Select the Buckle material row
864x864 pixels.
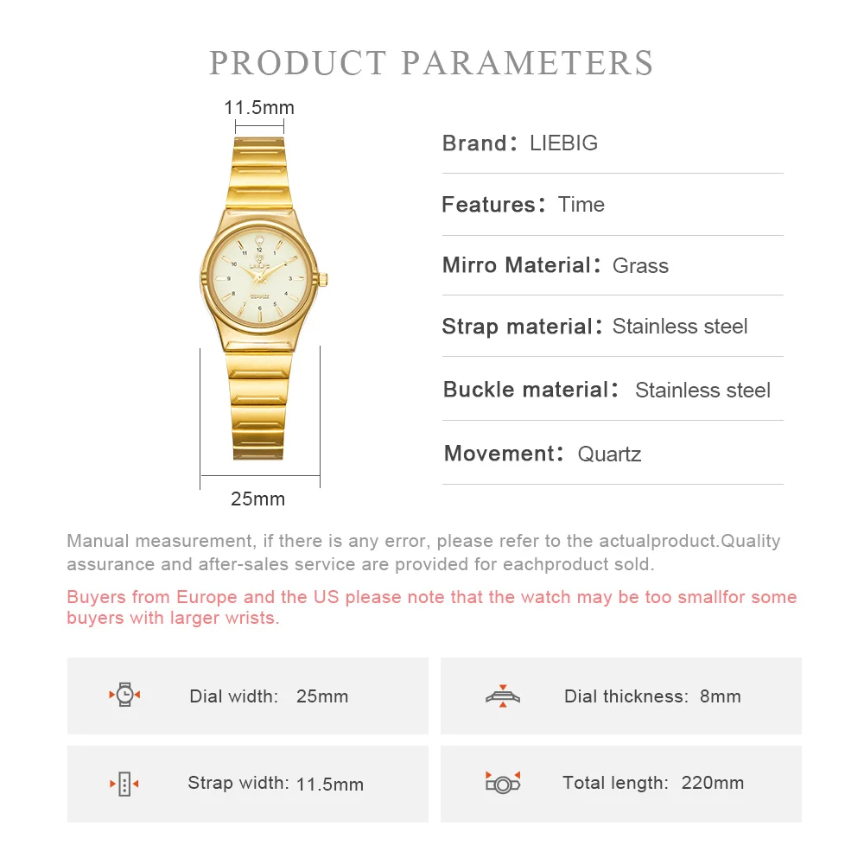(x=613, y=390)
